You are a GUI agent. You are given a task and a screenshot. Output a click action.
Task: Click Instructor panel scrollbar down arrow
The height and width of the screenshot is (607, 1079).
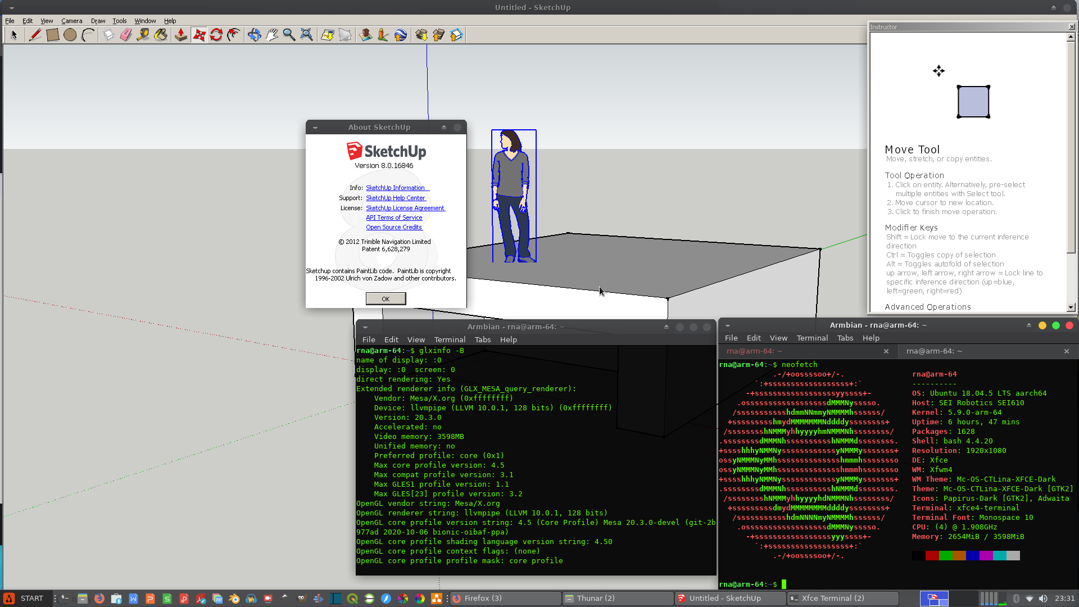1071,307
